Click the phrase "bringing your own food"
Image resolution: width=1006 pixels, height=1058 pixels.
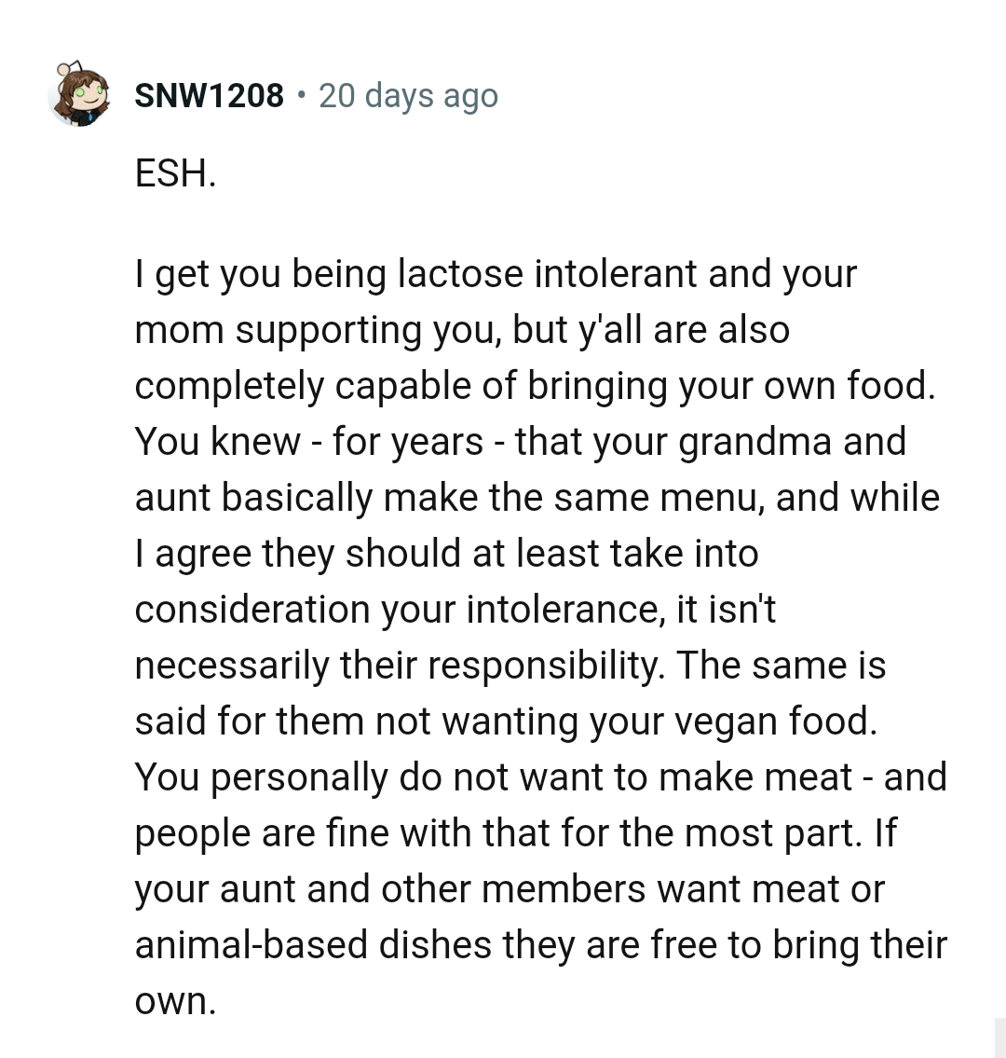click(729, 386)
